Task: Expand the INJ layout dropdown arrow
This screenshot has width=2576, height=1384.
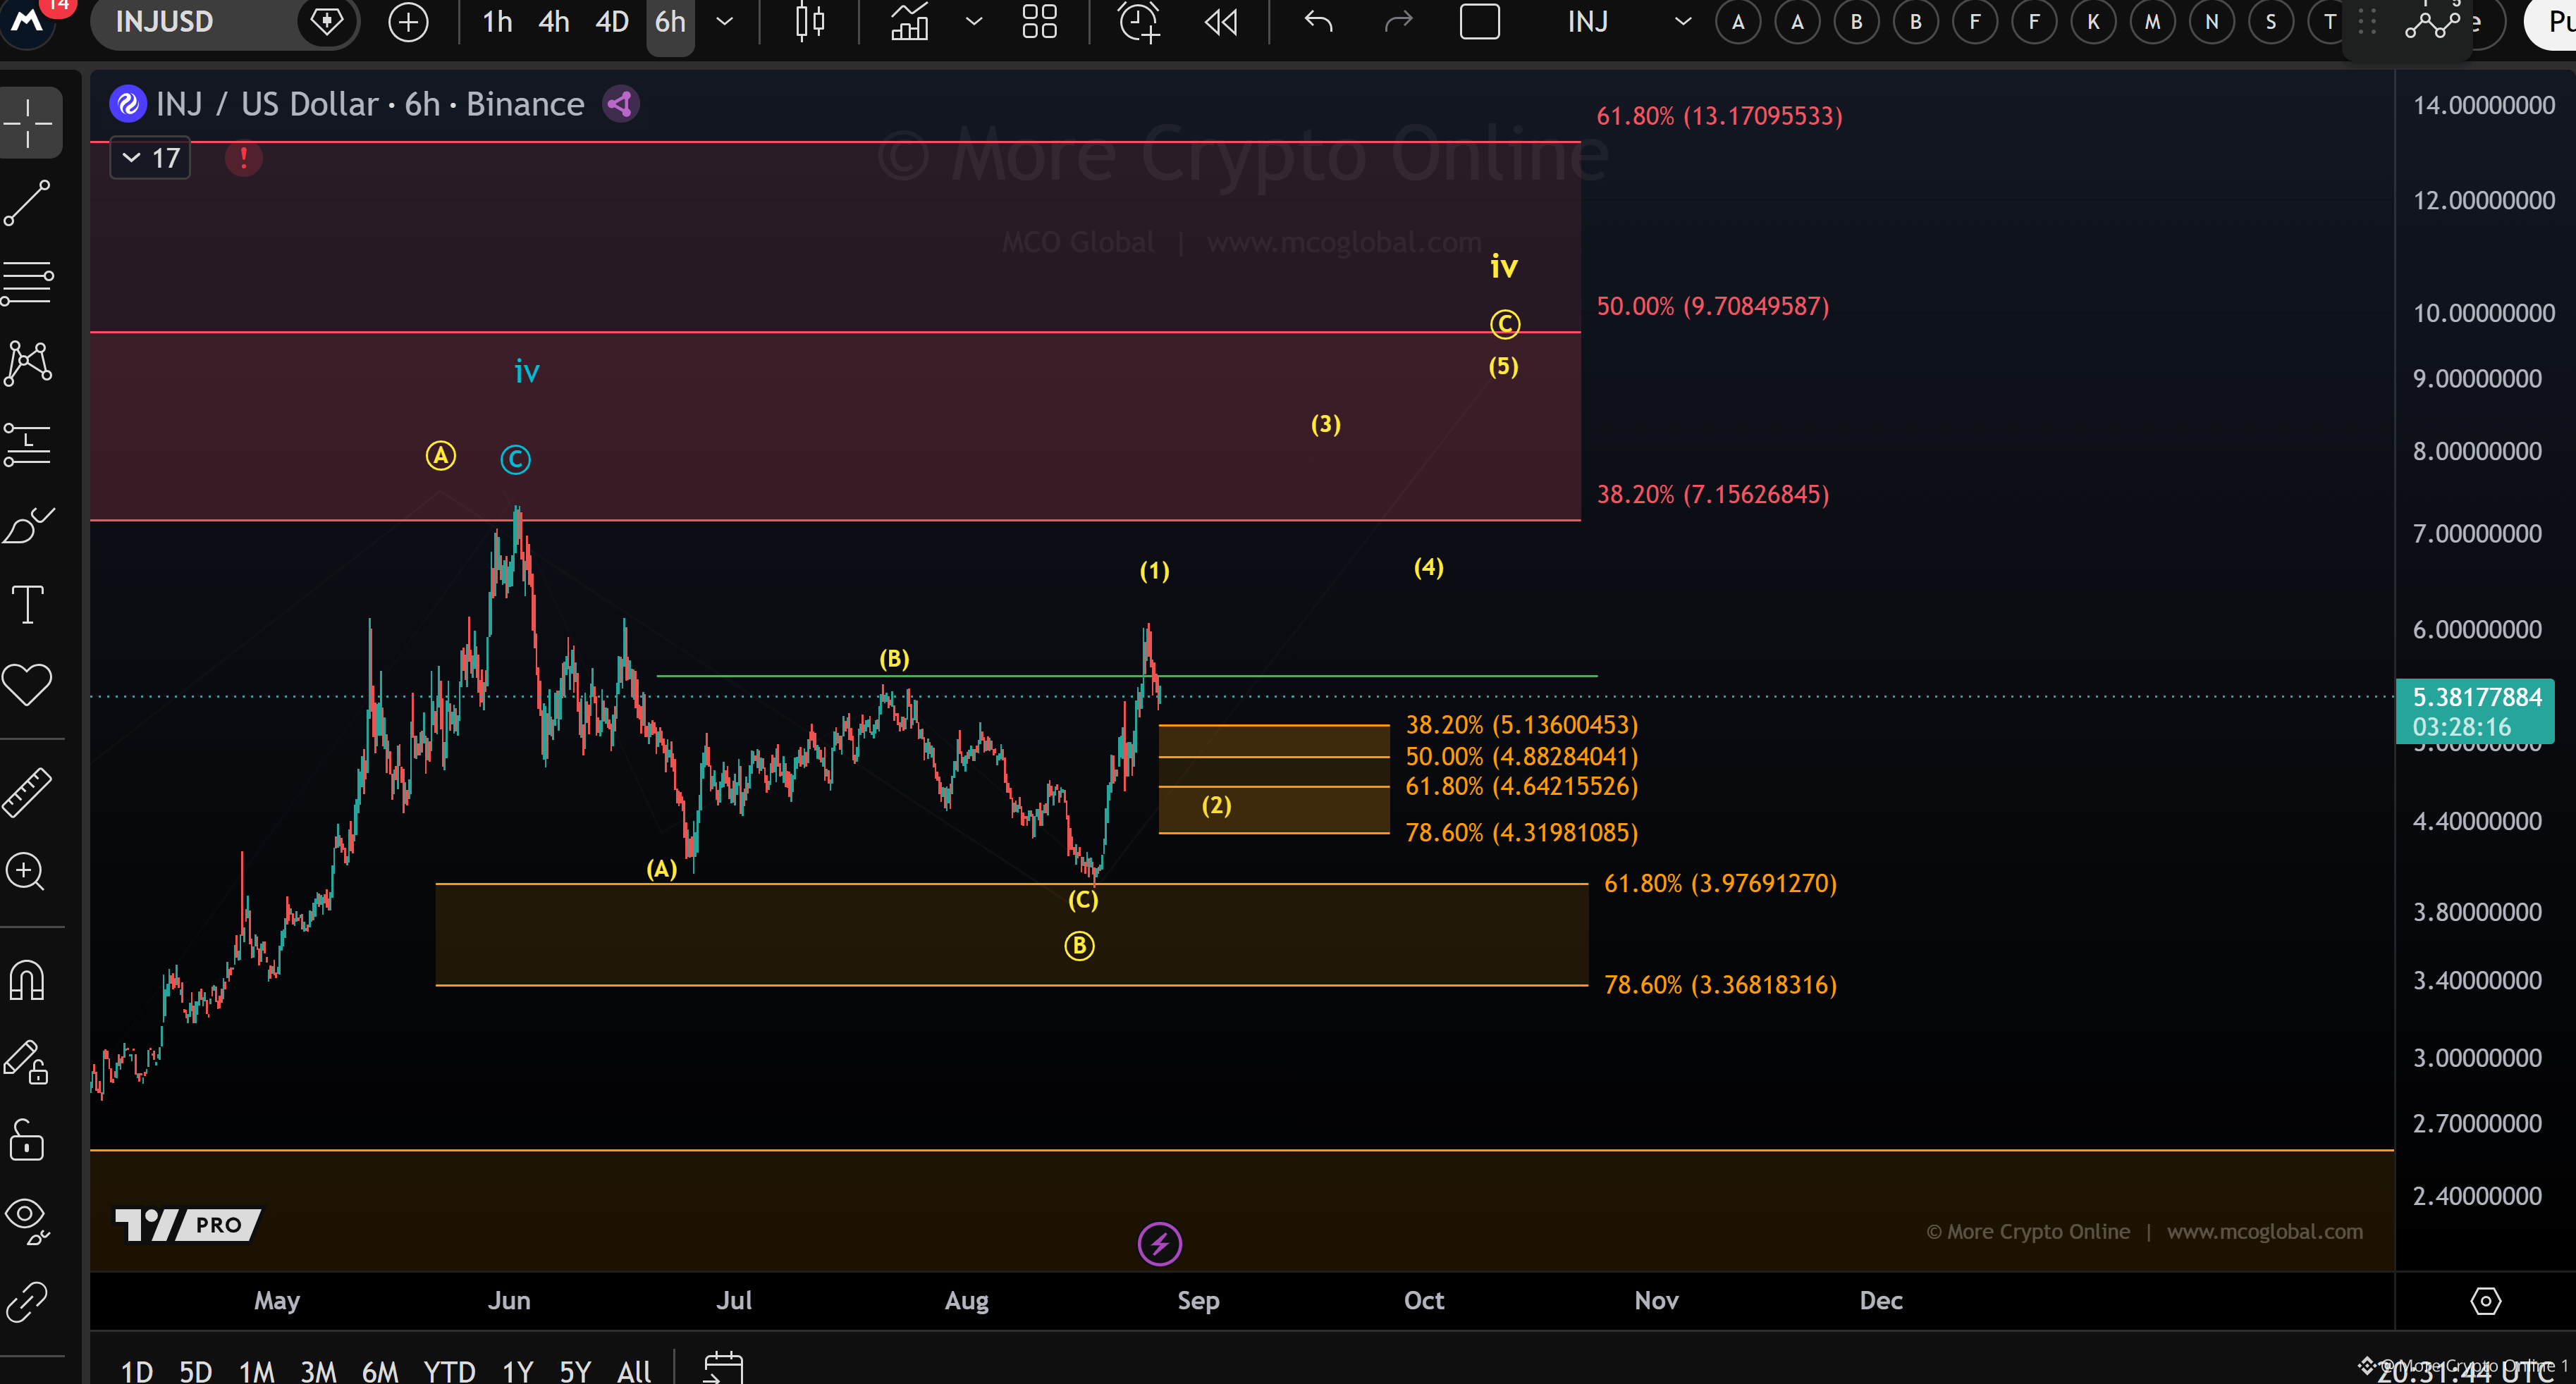Action: [1683, 22]
